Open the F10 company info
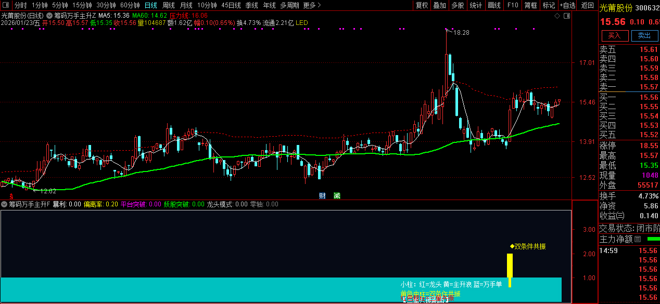660x304 pixels. click(x=513, y=5)
